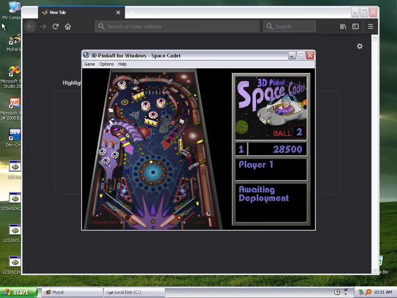This screenshot has width=397, height=298.
Task: Maximize the Mypal browser window
Action: point(364,12)
